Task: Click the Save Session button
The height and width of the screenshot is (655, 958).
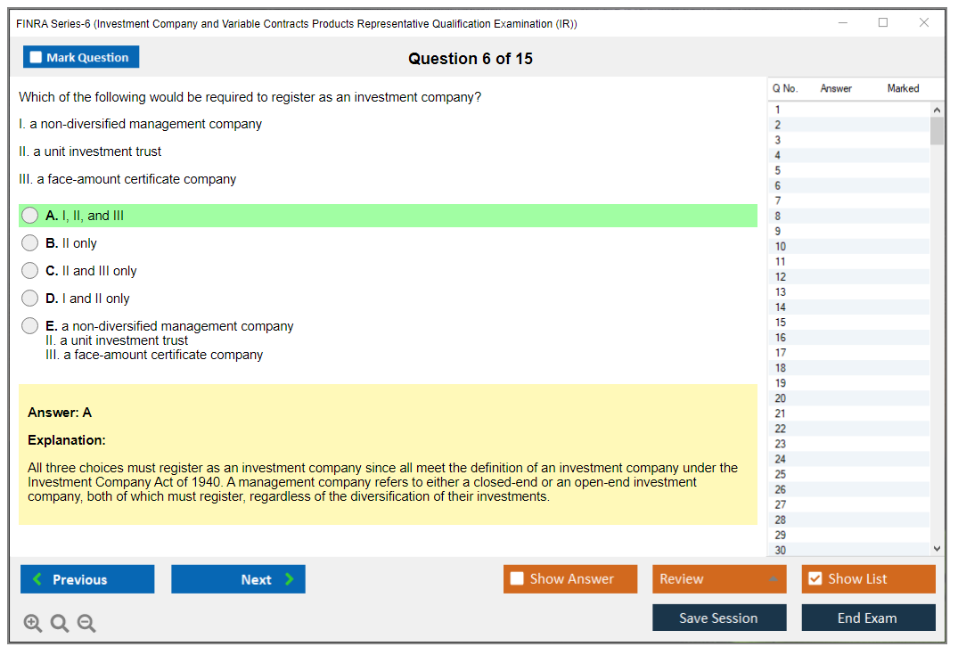Action: [x=718, y=618]
